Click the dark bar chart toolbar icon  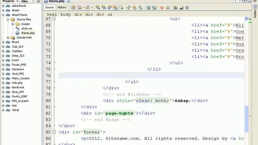[181, 8]
